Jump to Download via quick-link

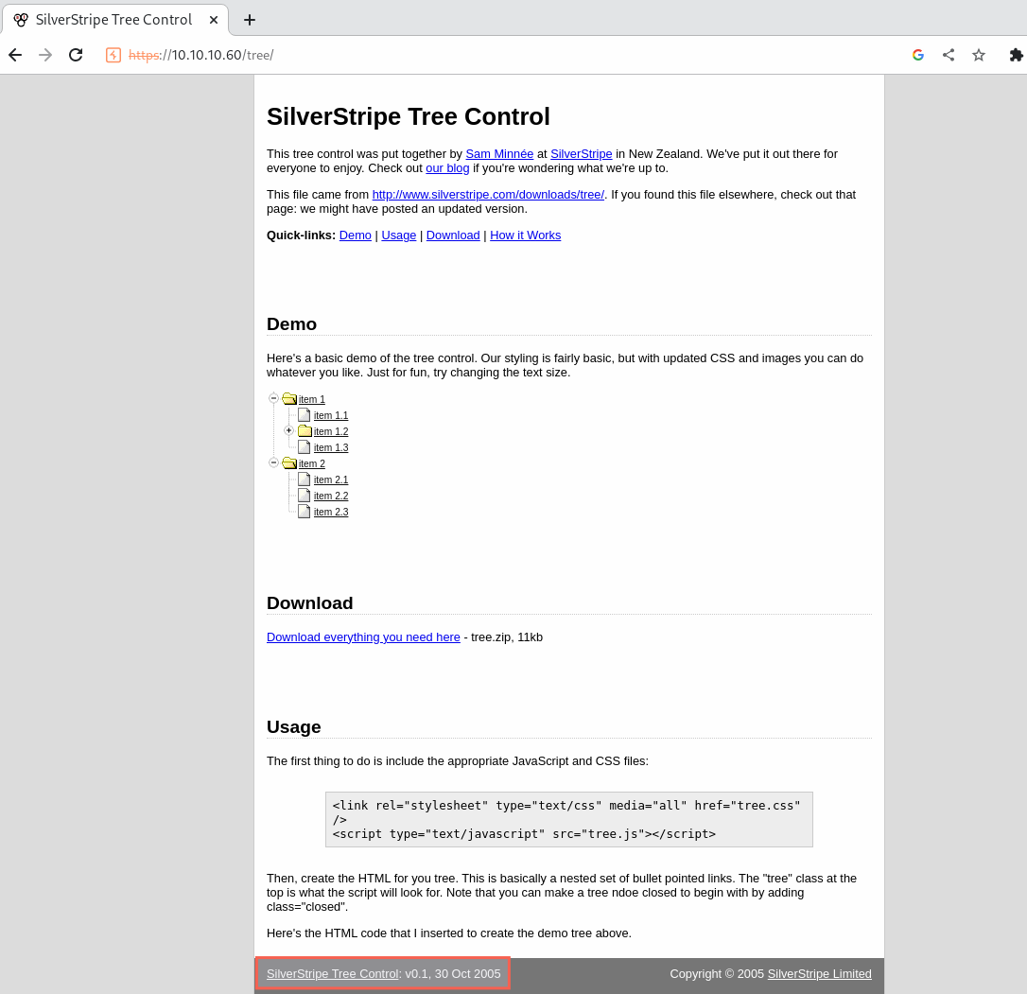click(453, 235)
